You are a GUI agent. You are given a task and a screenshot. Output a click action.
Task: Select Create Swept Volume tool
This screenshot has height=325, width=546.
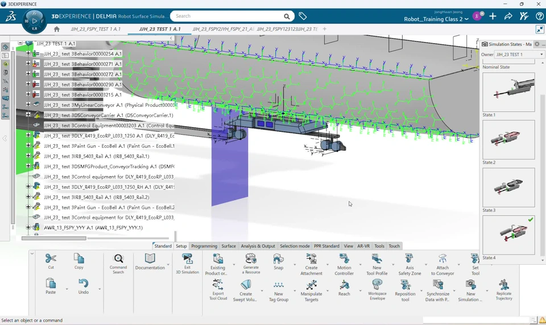[x=246, y=284]
